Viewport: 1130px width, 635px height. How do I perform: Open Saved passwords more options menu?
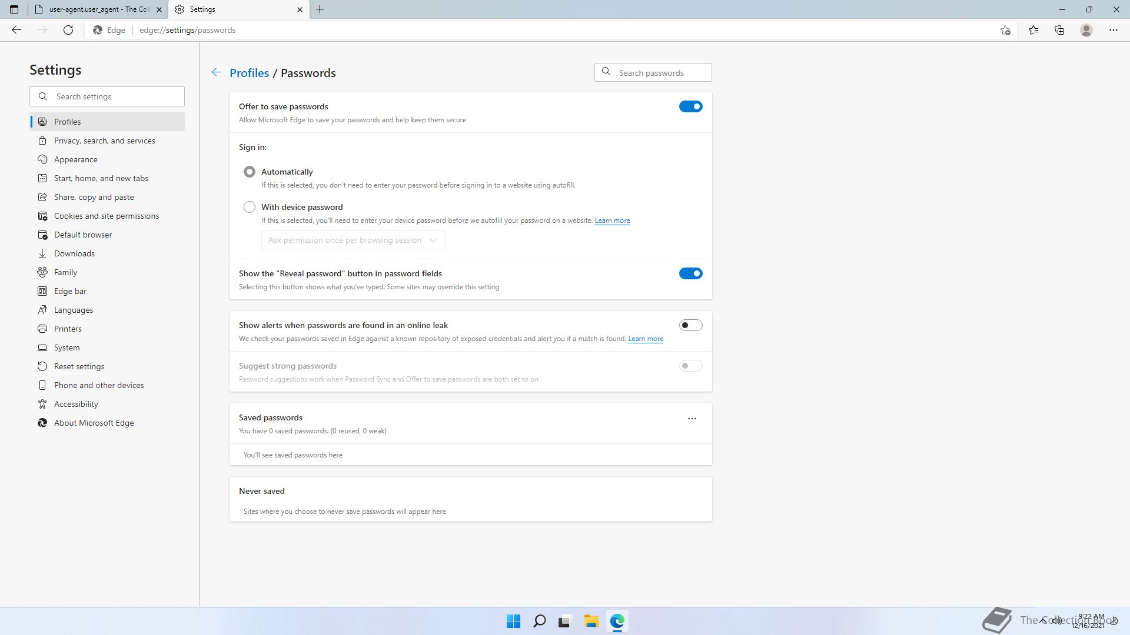pyautogui.click(x=692, y=419)
